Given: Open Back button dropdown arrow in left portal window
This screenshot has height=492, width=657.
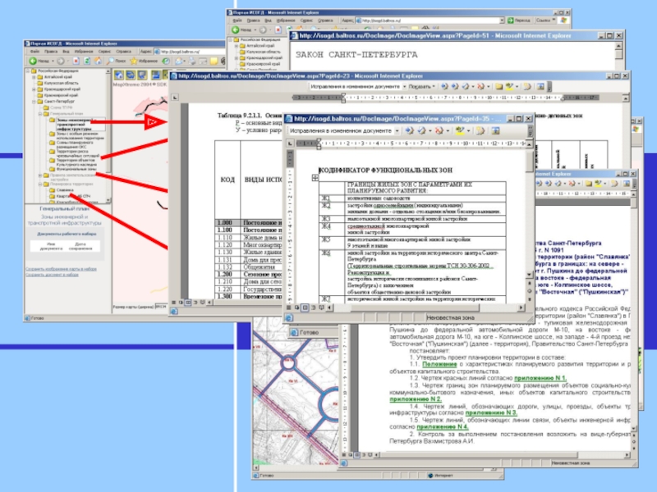Looking at the screenshot, I should coord(53,61).
